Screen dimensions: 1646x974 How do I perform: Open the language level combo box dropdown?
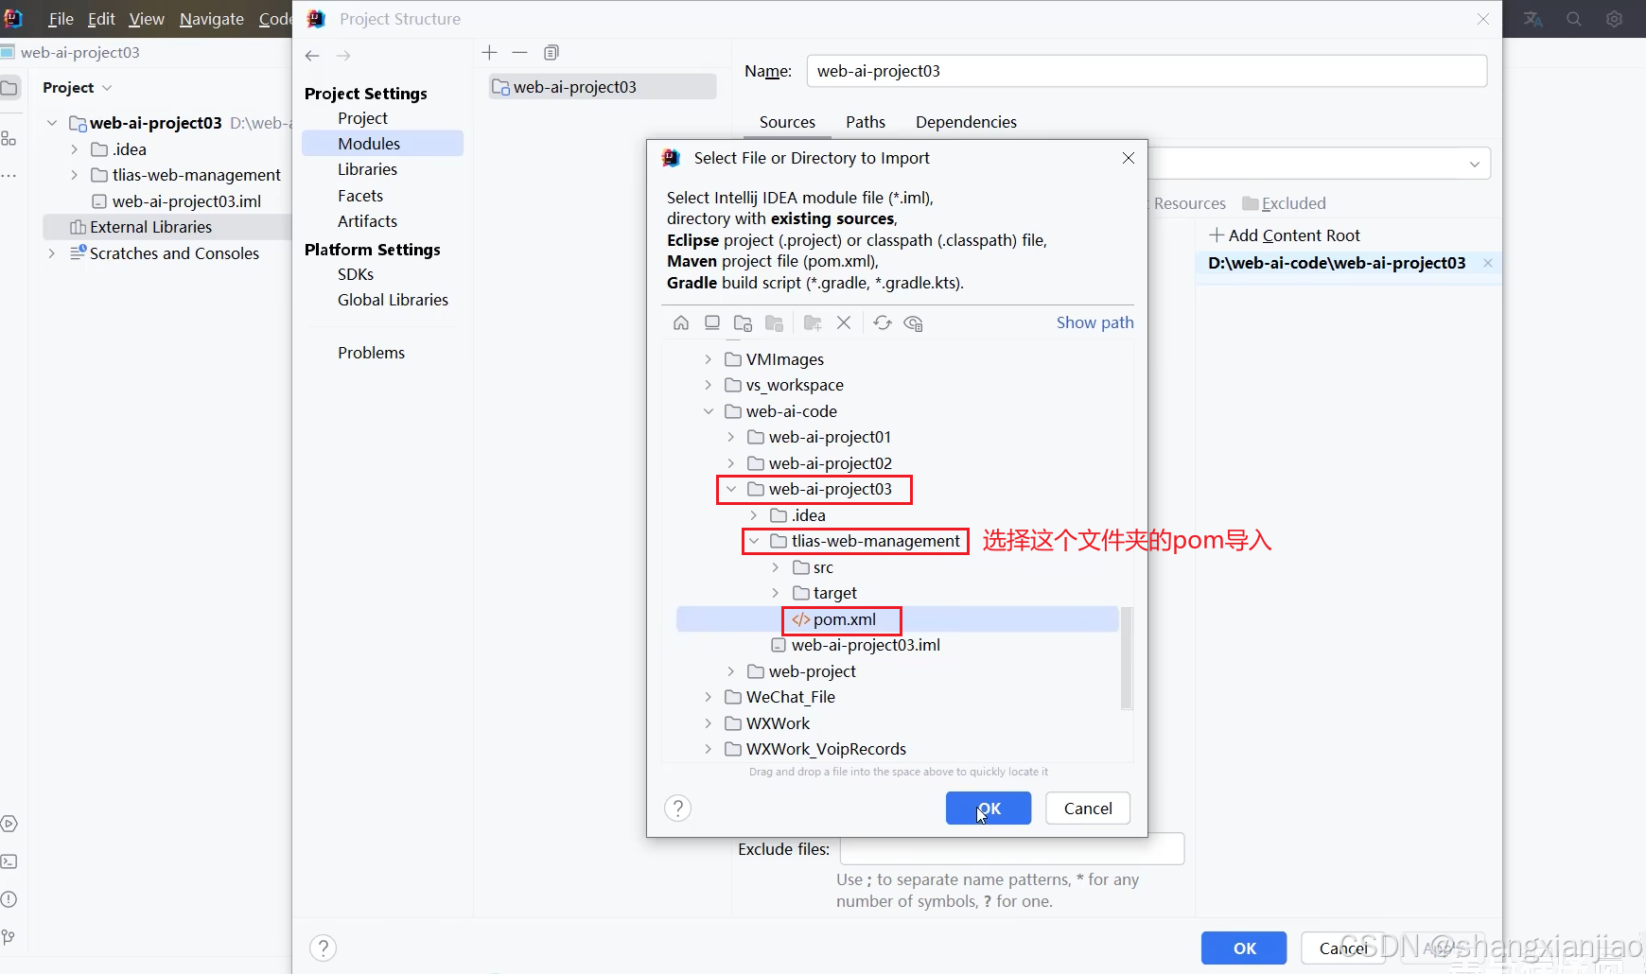1474,164
